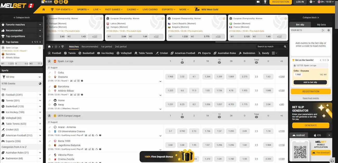Open bet slip settings gear under YOUR BETS
Image resolution: width=338 pixels, height=163 pixels.
coord(328,30)
